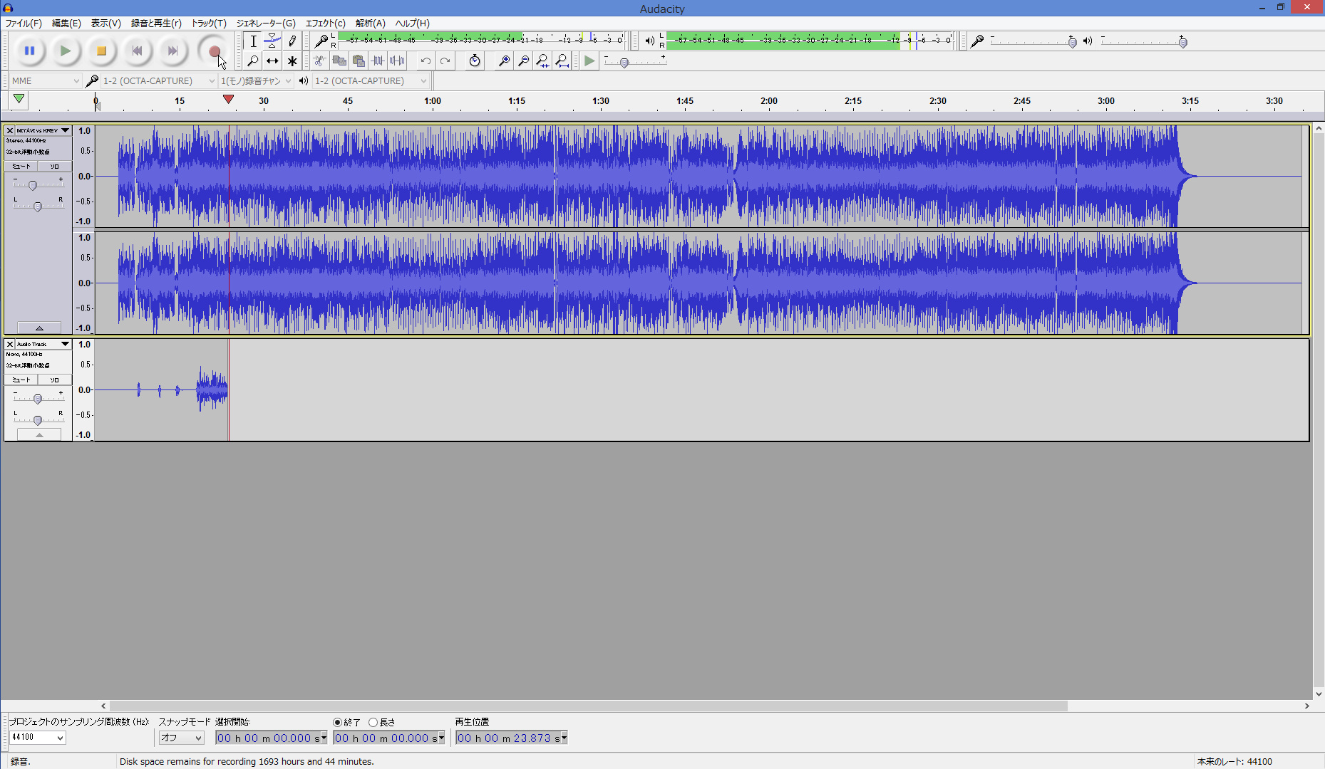Viewport: 1325px width, 769px height.
Task: Select the 終了 (End) radio button
Action: coord(338,723)
